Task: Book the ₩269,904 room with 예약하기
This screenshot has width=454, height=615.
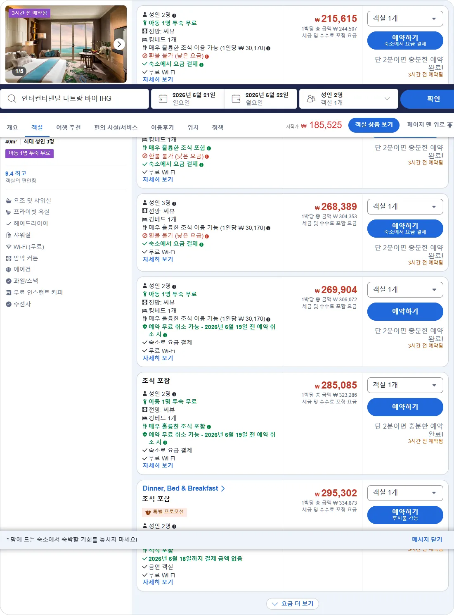Action: click(x=405, y=312)
